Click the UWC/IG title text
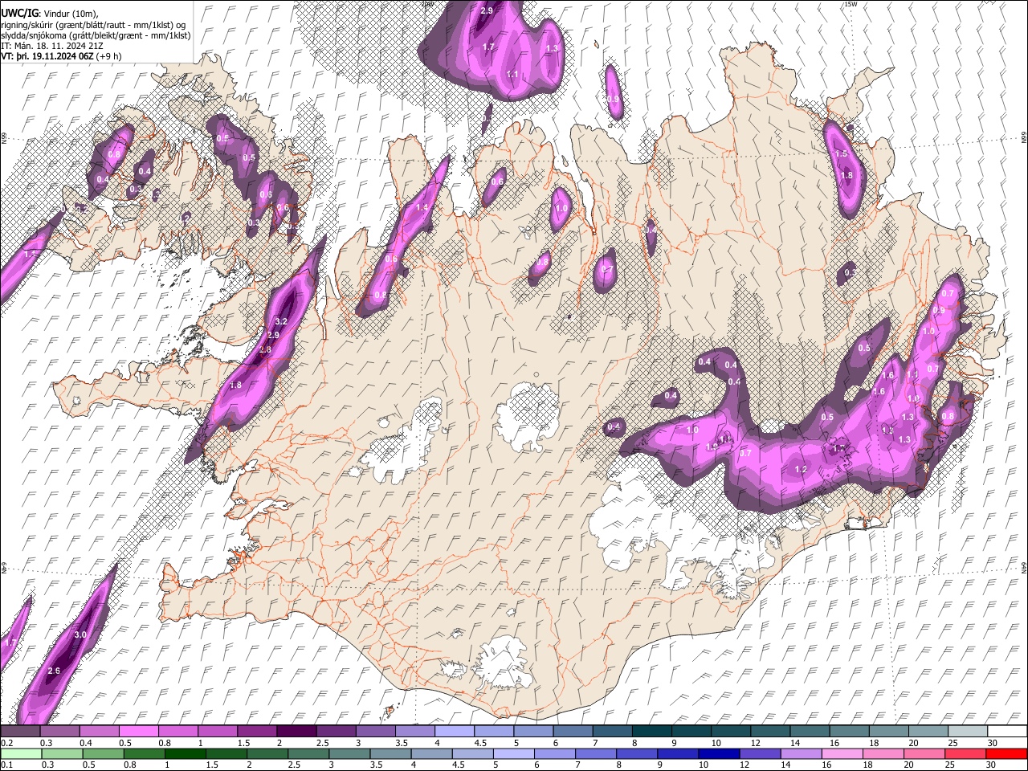Screen dimensions: 1028x771 pos(18,12)
